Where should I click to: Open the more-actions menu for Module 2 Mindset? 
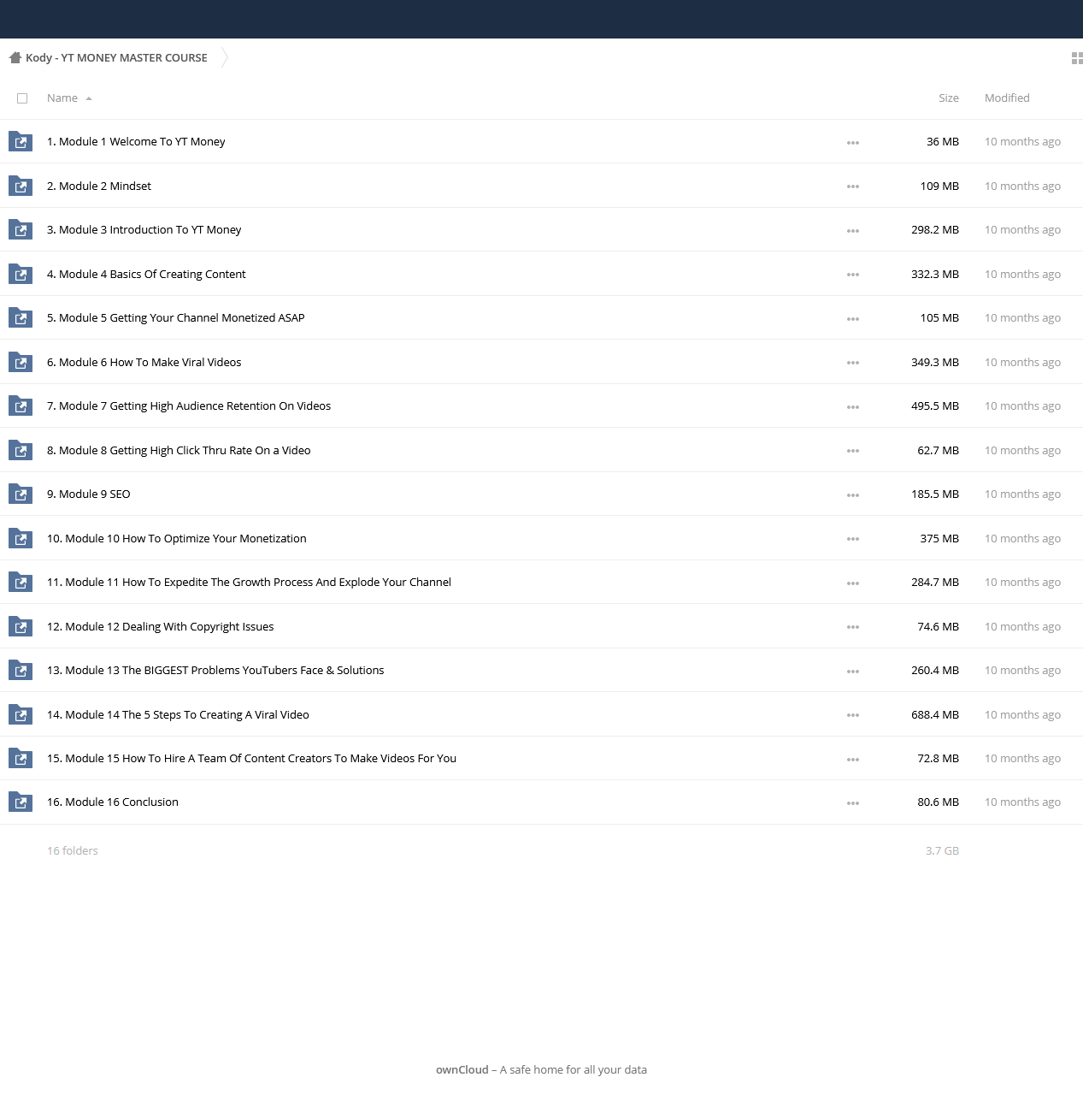(853, 186)
